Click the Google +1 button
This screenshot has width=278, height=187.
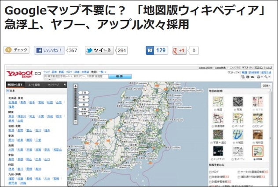click(180, 50)
